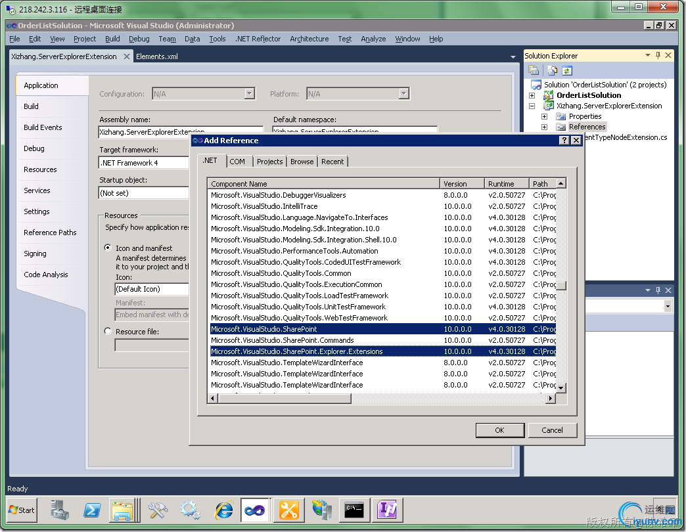
Task: Open the Solution Explorer window position dropdown arrow
Action: (x=647, y=55)
